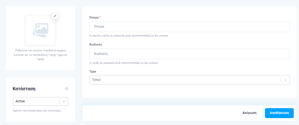Click the image placeholder thumbnail
The image size is (299, 125).
point(40,30)
